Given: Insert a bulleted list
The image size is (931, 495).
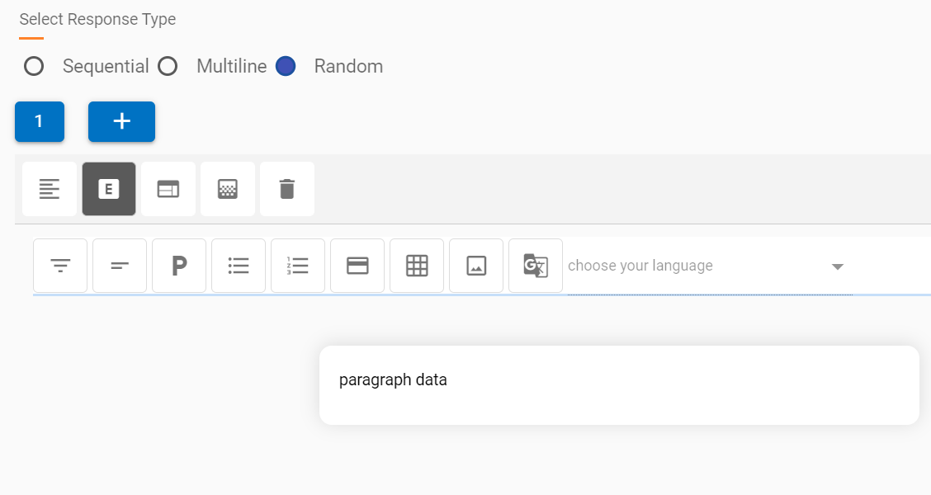Looking at the screenshot, I should 239,266.
